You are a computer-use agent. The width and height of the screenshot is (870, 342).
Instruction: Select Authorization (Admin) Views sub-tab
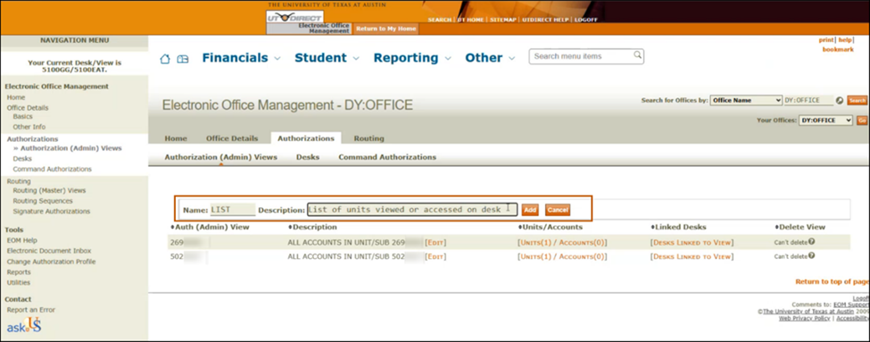(x=220, y=157)
